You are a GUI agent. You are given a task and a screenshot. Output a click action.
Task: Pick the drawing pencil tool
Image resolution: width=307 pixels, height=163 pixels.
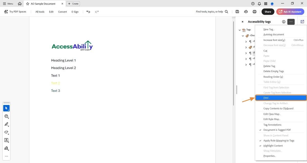click(x=6, y=124)
